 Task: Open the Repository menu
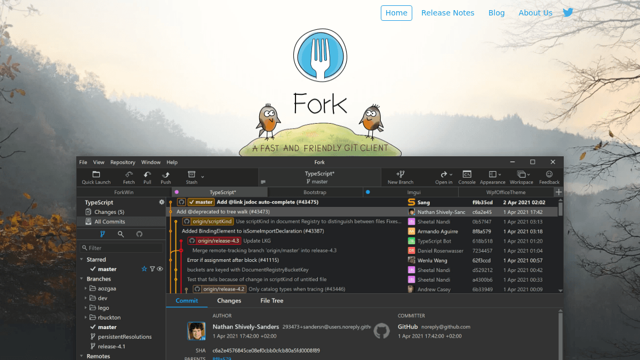(123, 162)
